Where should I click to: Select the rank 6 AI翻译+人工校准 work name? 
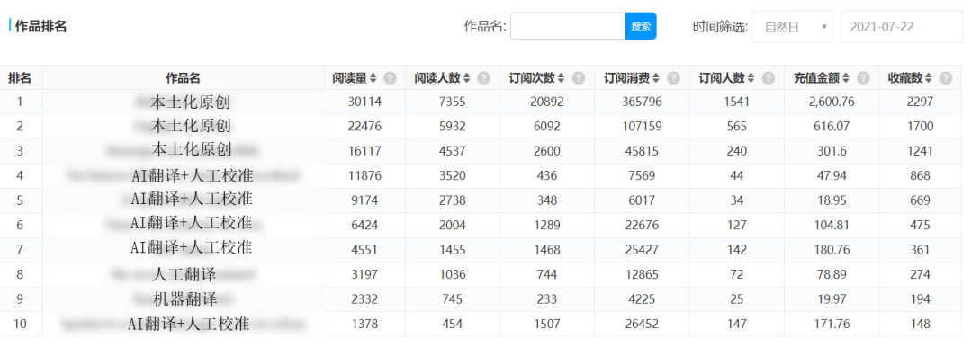[x=193, y=223]
